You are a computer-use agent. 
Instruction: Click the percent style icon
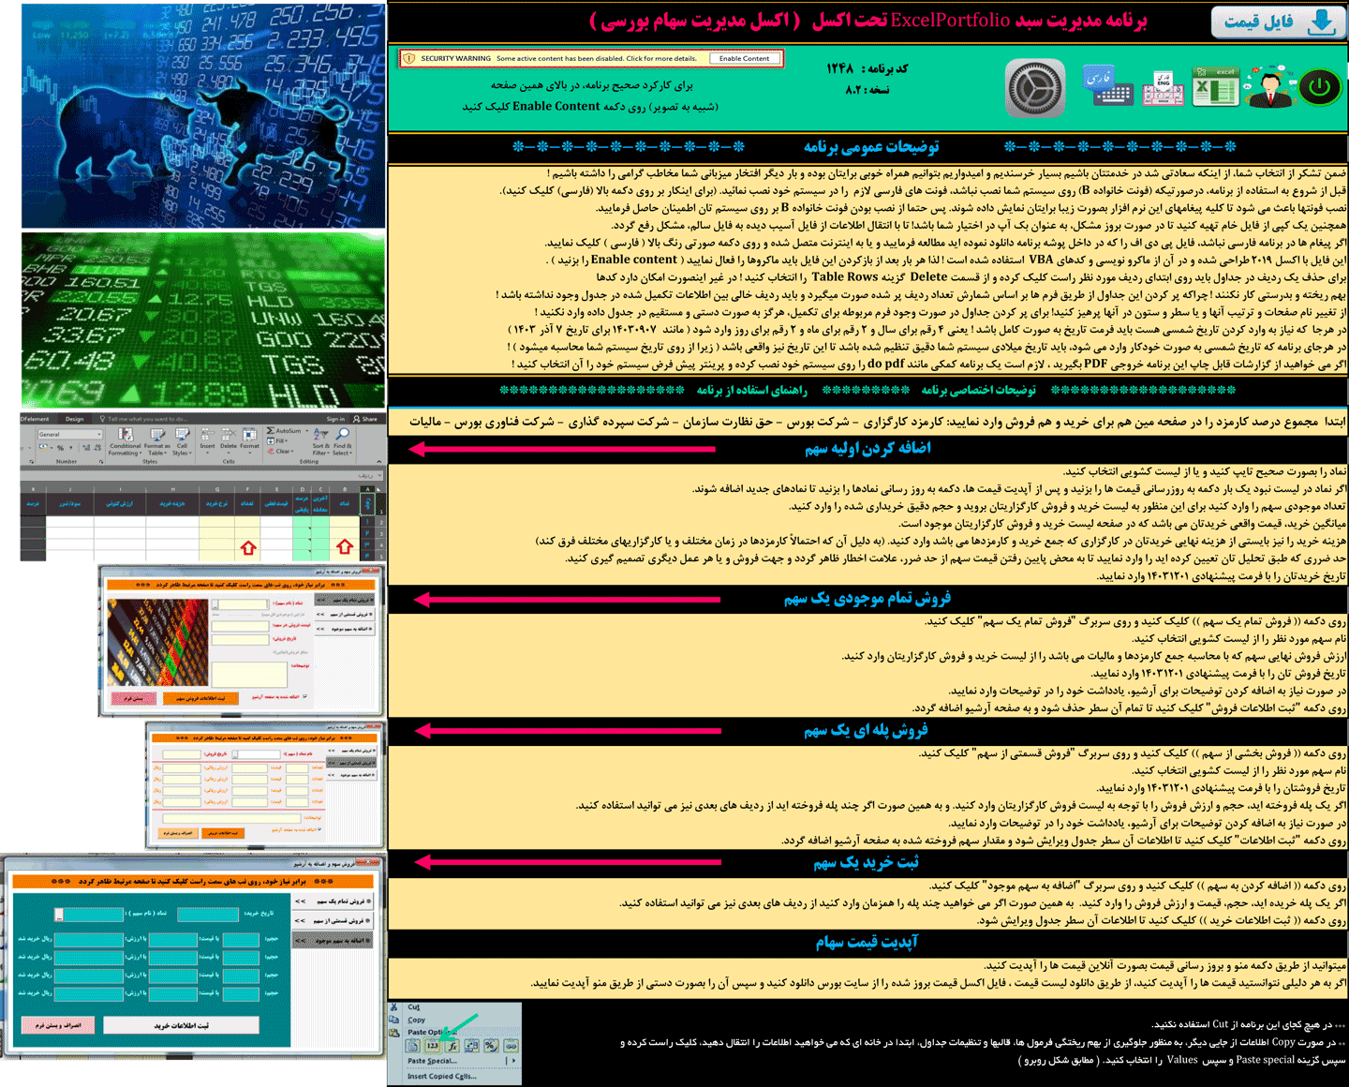point(60,448)
